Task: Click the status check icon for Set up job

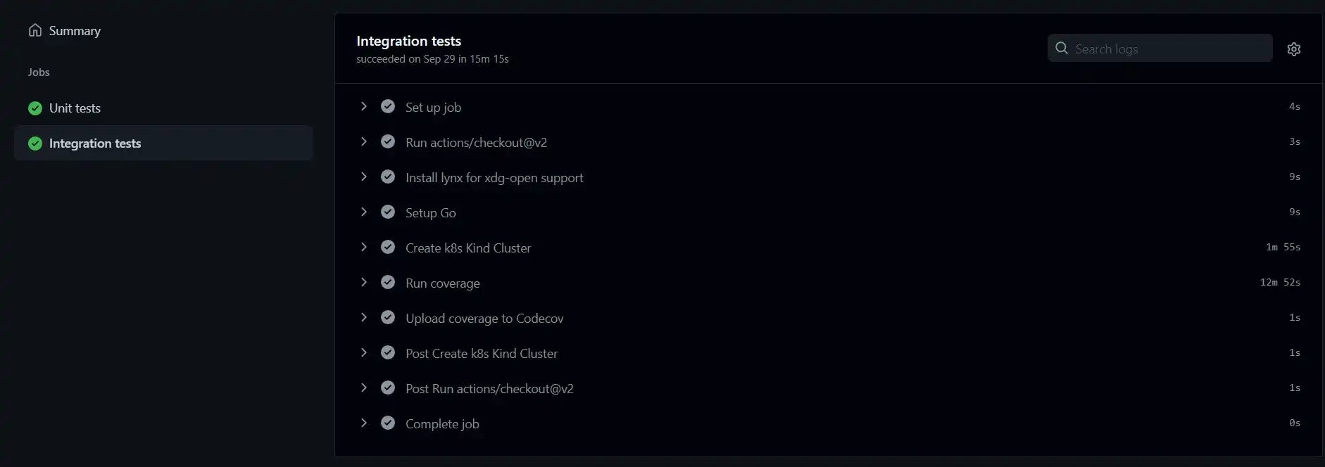Action: pyautogui.click(x=388, y=106)
